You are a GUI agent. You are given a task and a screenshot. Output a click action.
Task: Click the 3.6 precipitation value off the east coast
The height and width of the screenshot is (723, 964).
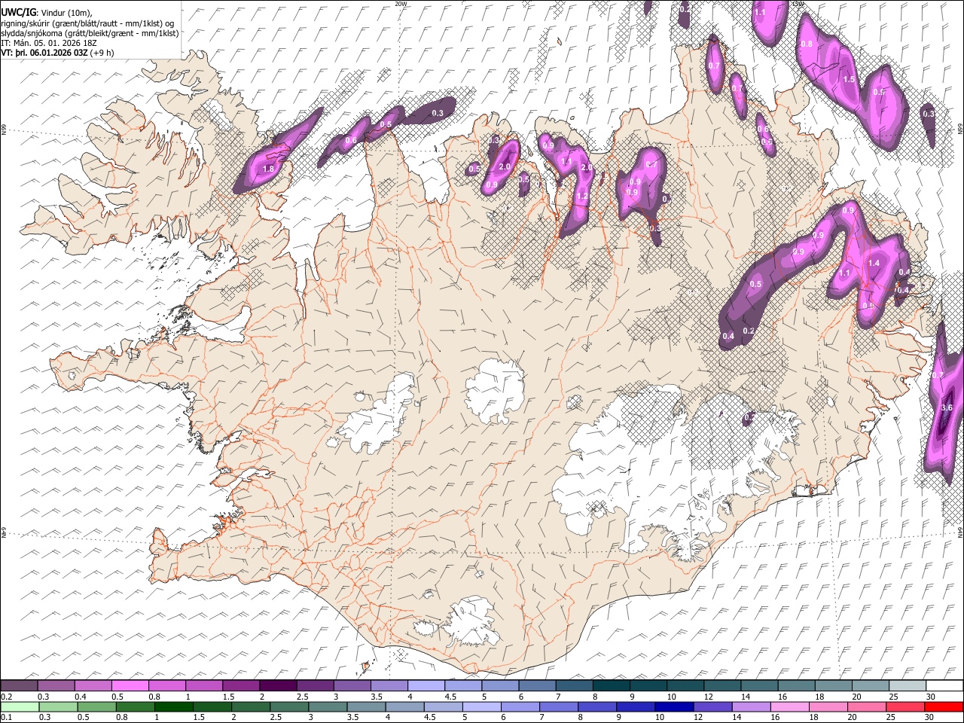(x=947, y=407)
